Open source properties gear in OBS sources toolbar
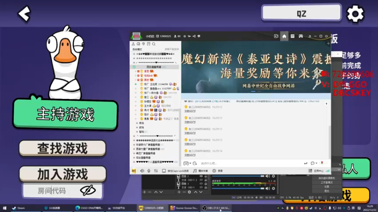378x212 pixels. click(189, 192)
